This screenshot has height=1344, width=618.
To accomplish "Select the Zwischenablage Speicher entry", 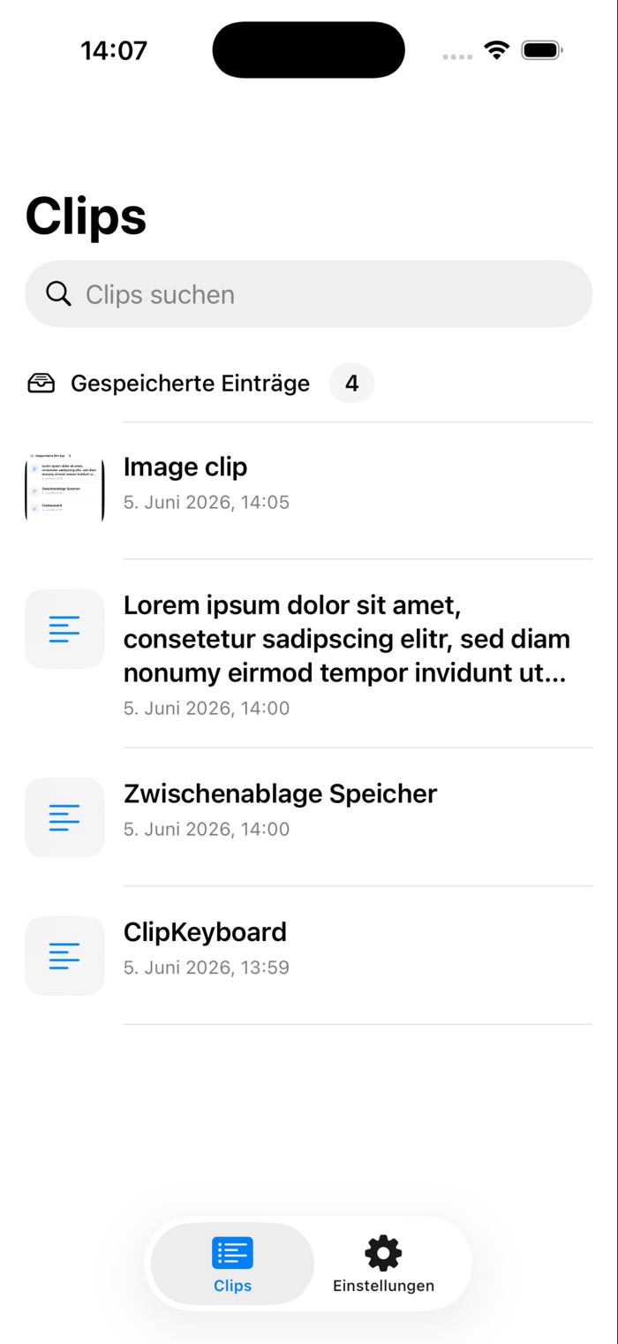I will coord(309,817).
